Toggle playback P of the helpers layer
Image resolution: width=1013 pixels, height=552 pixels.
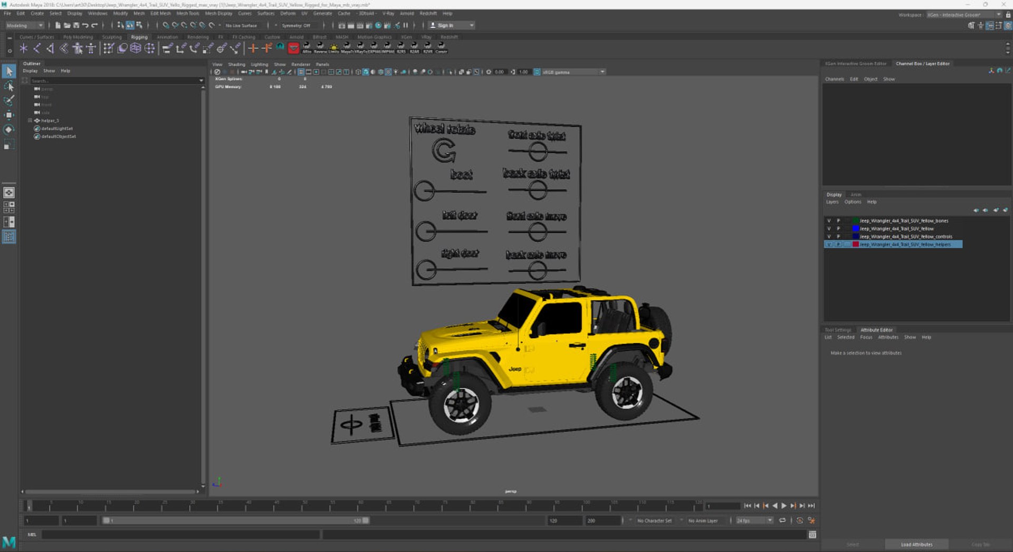coord(838,244)
